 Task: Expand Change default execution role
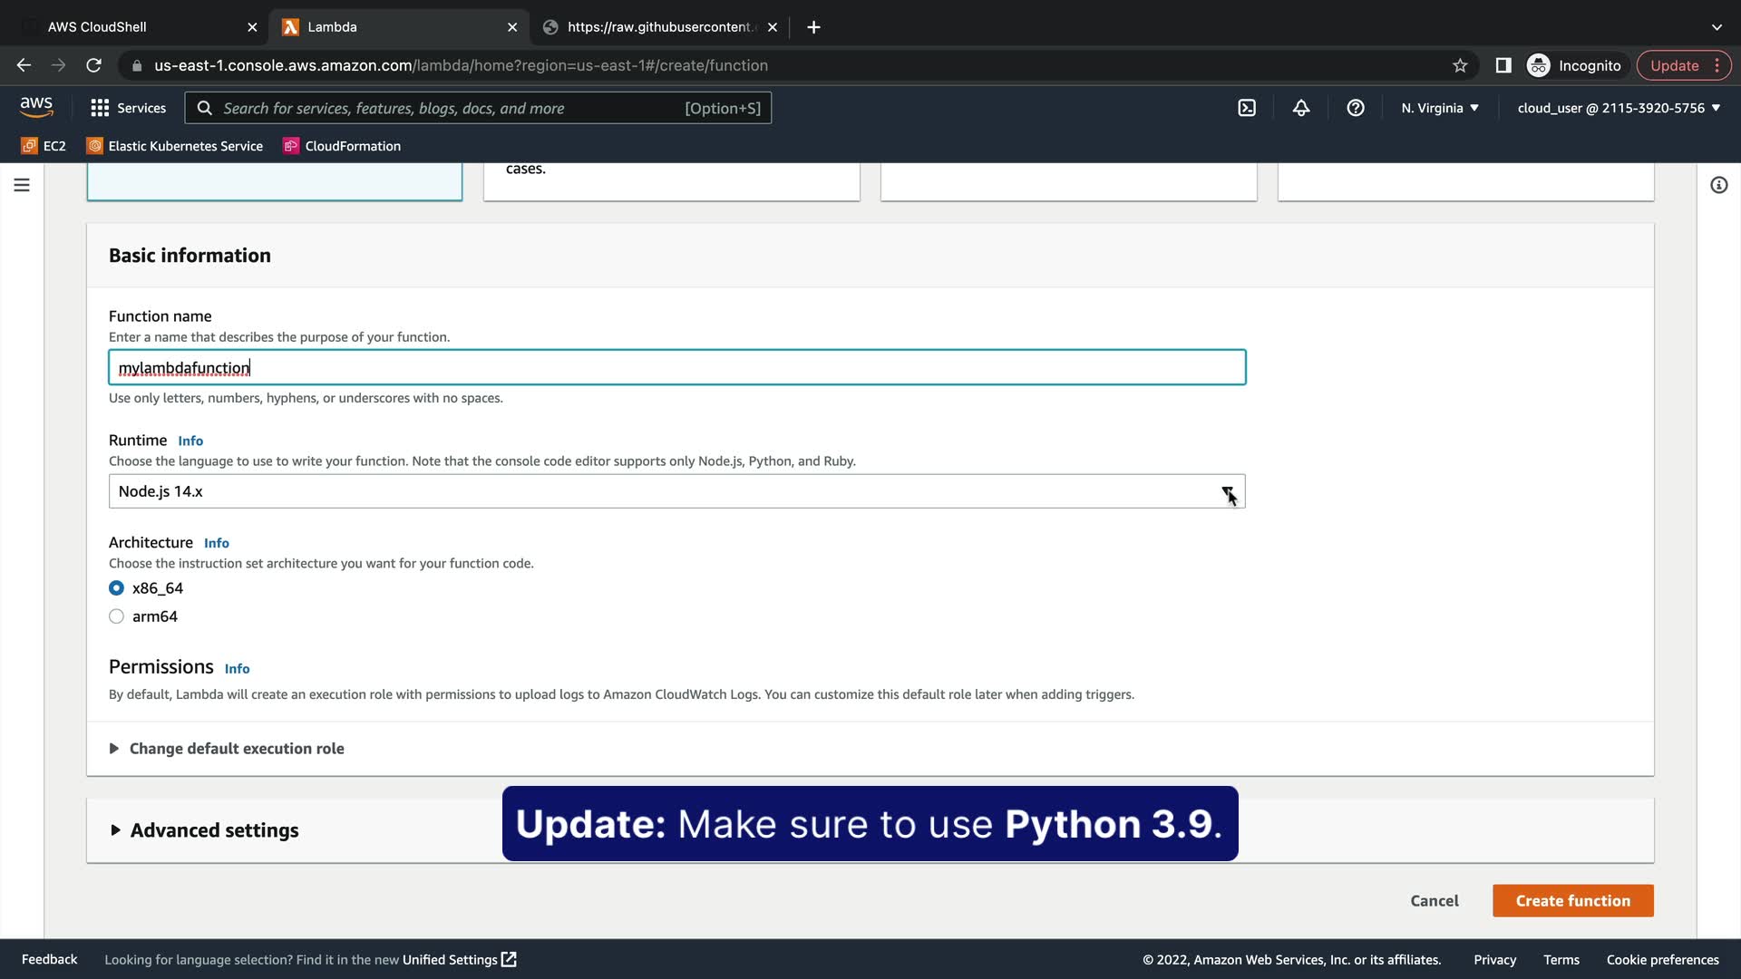236,749
